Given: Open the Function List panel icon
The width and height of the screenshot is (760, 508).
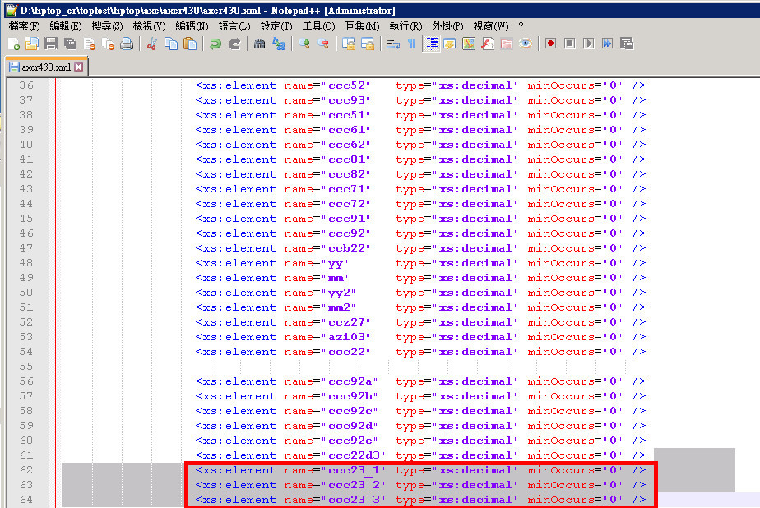Looking at the screenshot, I should 488,44.
